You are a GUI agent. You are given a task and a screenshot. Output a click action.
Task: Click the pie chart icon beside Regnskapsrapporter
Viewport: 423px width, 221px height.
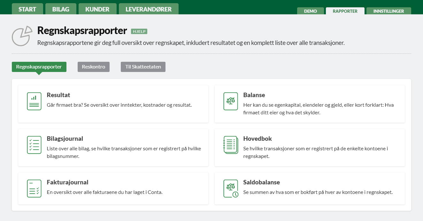(22, 36)
